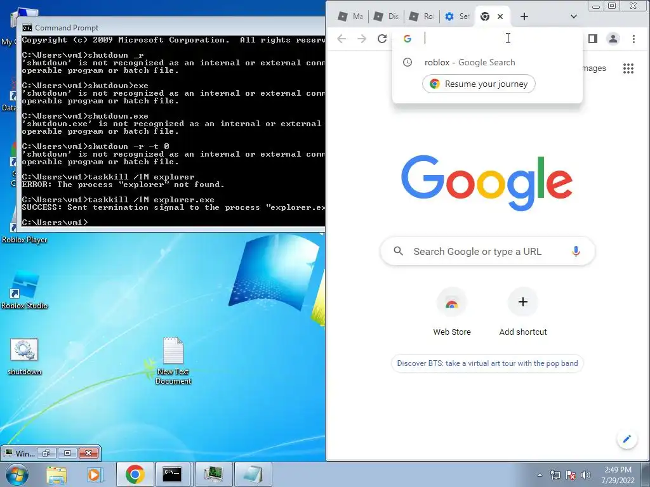Expand Chrome's tab search chevron
Image resolution: width=650 pixels, height=487 pixels.
tap(574, 16)
